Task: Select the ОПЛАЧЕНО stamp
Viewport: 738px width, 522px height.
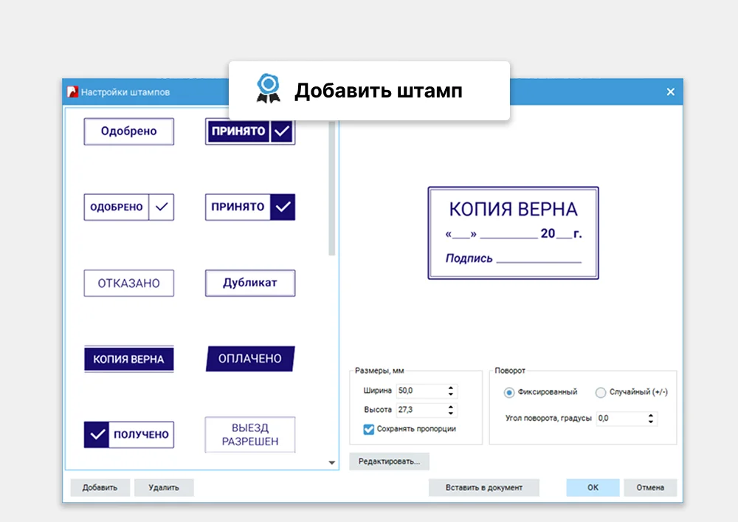Action: coord(249,358)
